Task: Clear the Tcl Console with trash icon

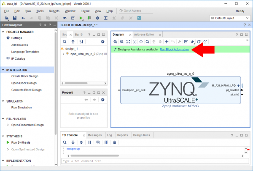Action: (114, 142)
